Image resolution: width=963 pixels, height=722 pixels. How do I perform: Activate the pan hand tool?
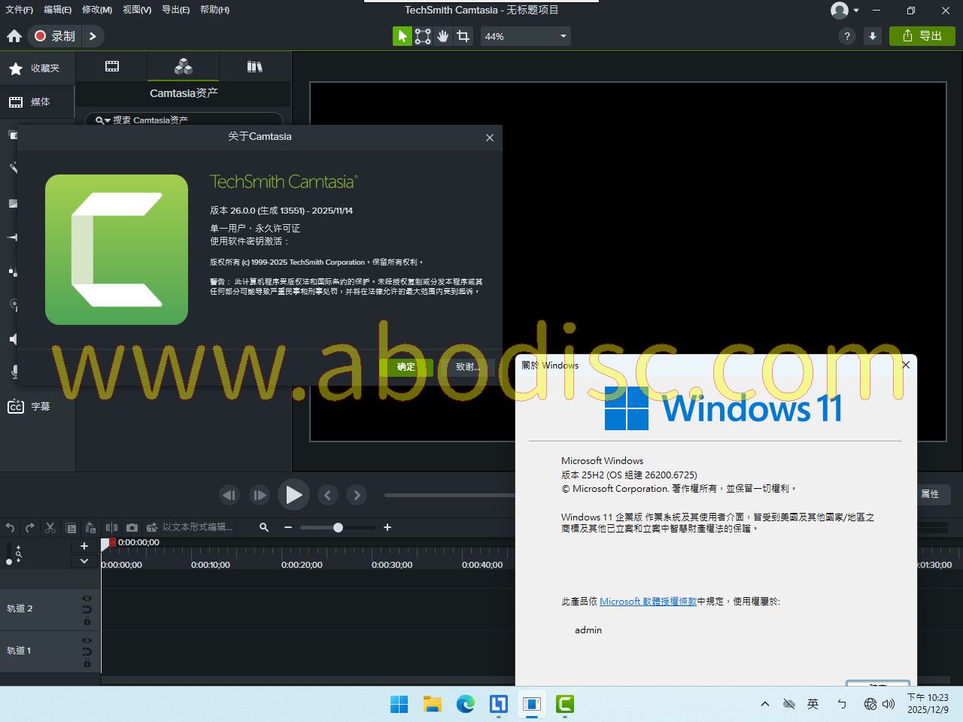point(443,36)
